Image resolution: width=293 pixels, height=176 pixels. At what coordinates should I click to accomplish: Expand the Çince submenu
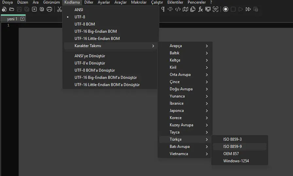point(185,82)
